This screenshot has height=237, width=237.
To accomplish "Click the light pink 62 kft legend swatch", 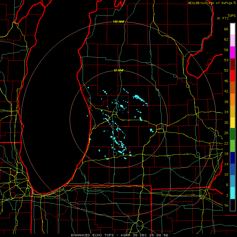I will click(x=233, y=40).
